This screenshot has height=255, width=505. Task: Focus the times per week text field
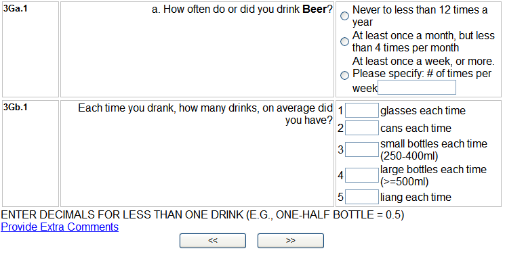[x=417, y=87]
